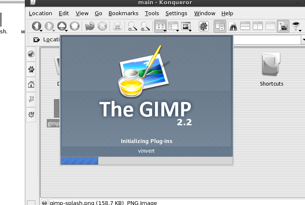Open the Go menu
305x205 pixels.
pos(99,13)
